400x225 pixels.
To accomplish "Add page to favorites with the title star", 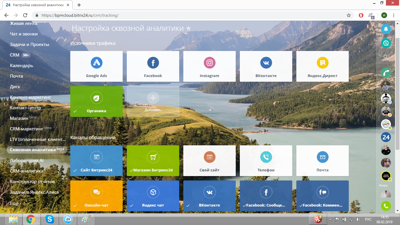I will click(x=189, y=28).
